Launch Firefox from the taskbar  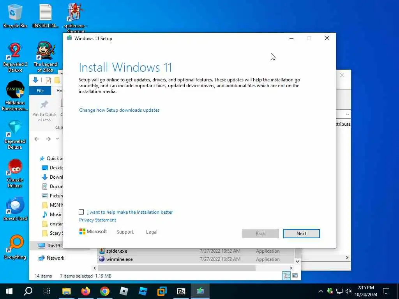(85, 291)
